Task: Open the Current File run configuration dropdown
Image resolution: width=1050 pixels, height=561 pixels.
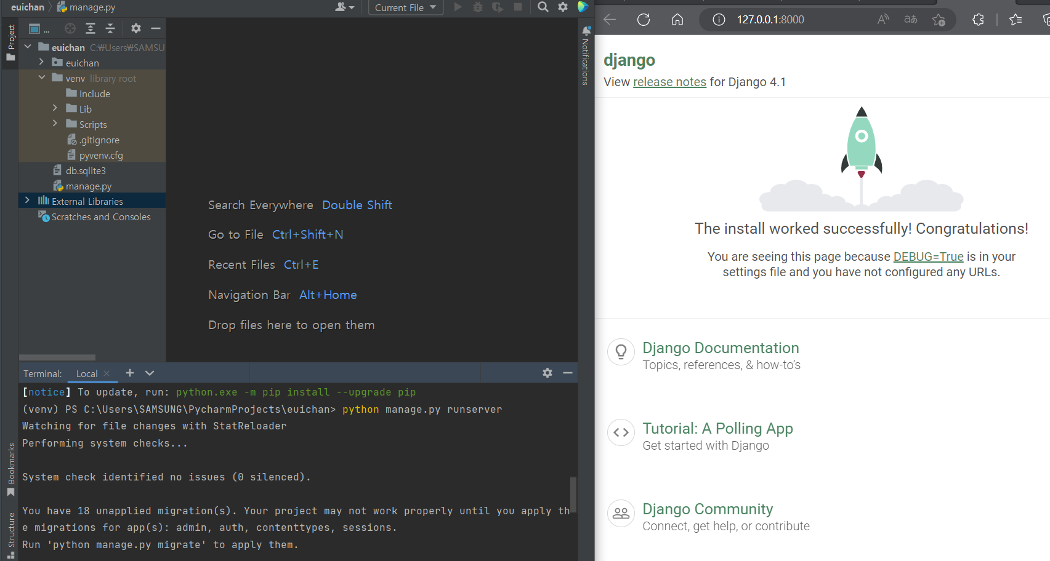Action: pos(406,7)
